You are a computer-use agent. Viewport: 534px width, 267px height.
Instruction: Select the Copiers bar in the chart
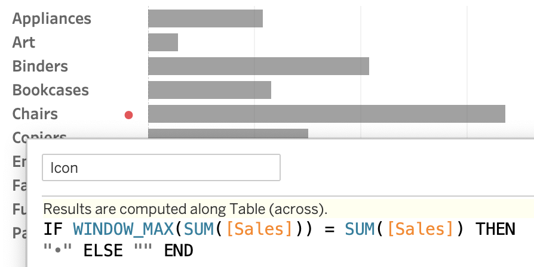tap(228, 134)
